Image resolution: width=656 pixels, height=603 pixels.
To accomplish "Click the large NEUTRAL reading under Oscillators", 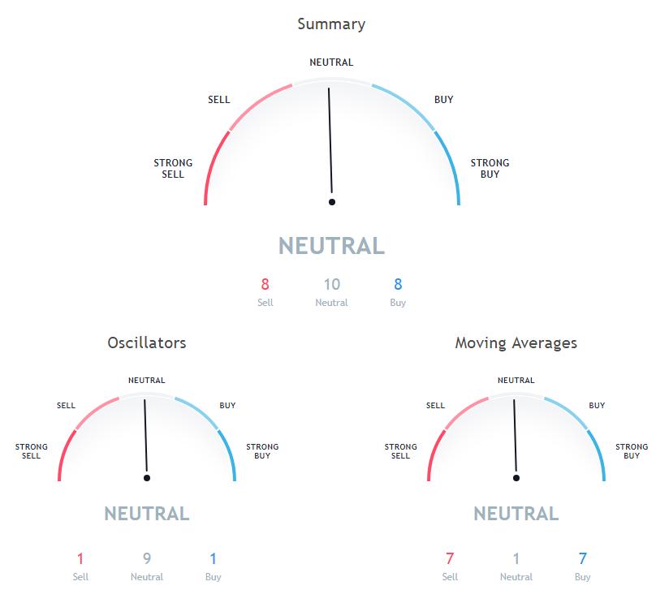I will [147, 514].
